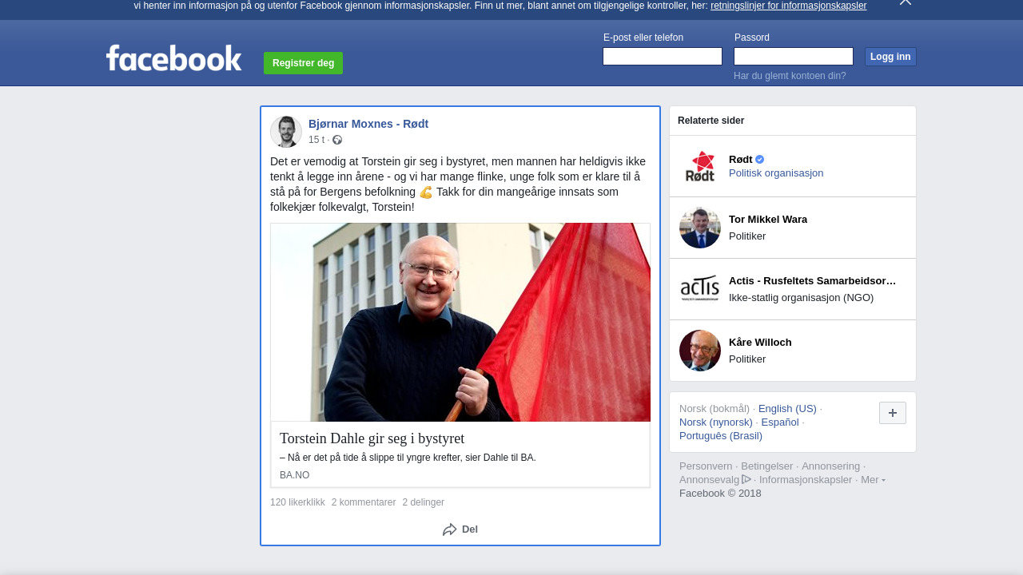The width and height of the screenshot is (1023, 575).
Task: Open Bjørnar Moxnes profile picture
Action: (x=286, y=132)
